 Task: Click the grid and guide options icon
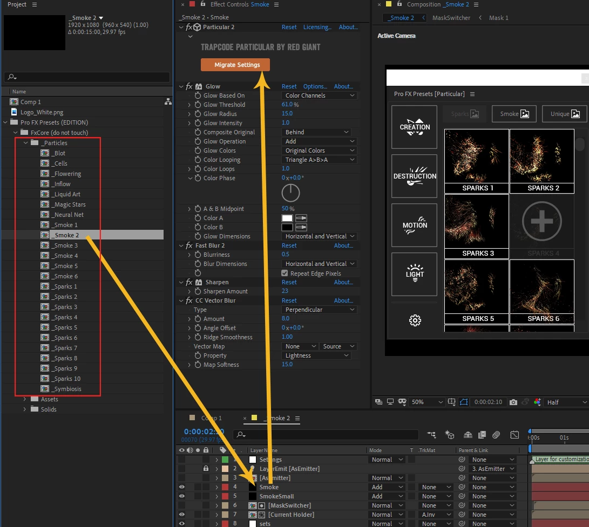point(451,402)
